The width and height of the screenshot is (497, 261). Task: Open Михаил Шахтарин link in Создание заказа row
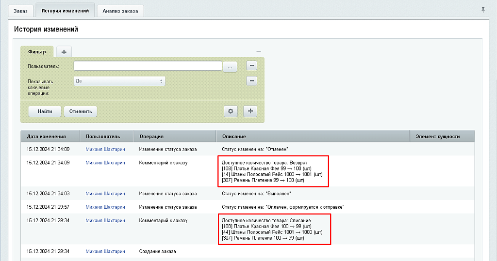pos(105,252)
